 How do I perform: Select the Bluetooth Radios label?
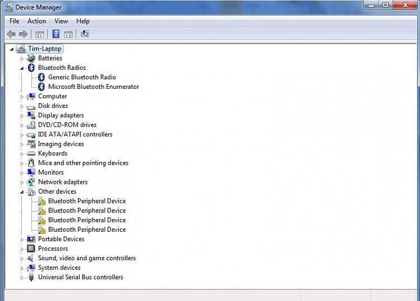click(62, 68)
